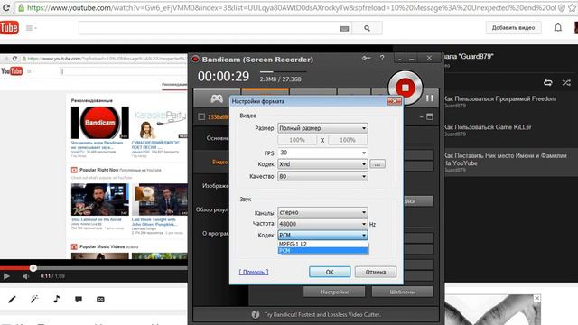Open the Размер dropdown
Image resolution: width=578 pixels, height=325 pixels.
tap(322, 128)
